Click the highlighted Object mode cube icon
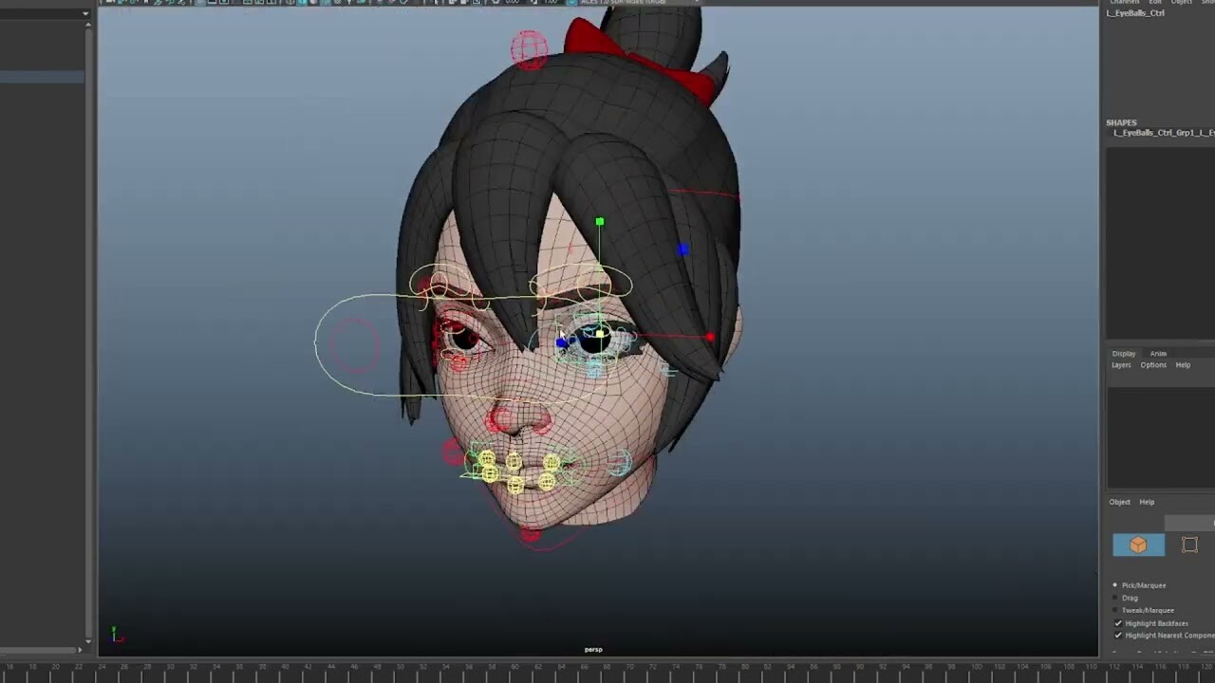1215x683 pixels. coord(1138,545)
